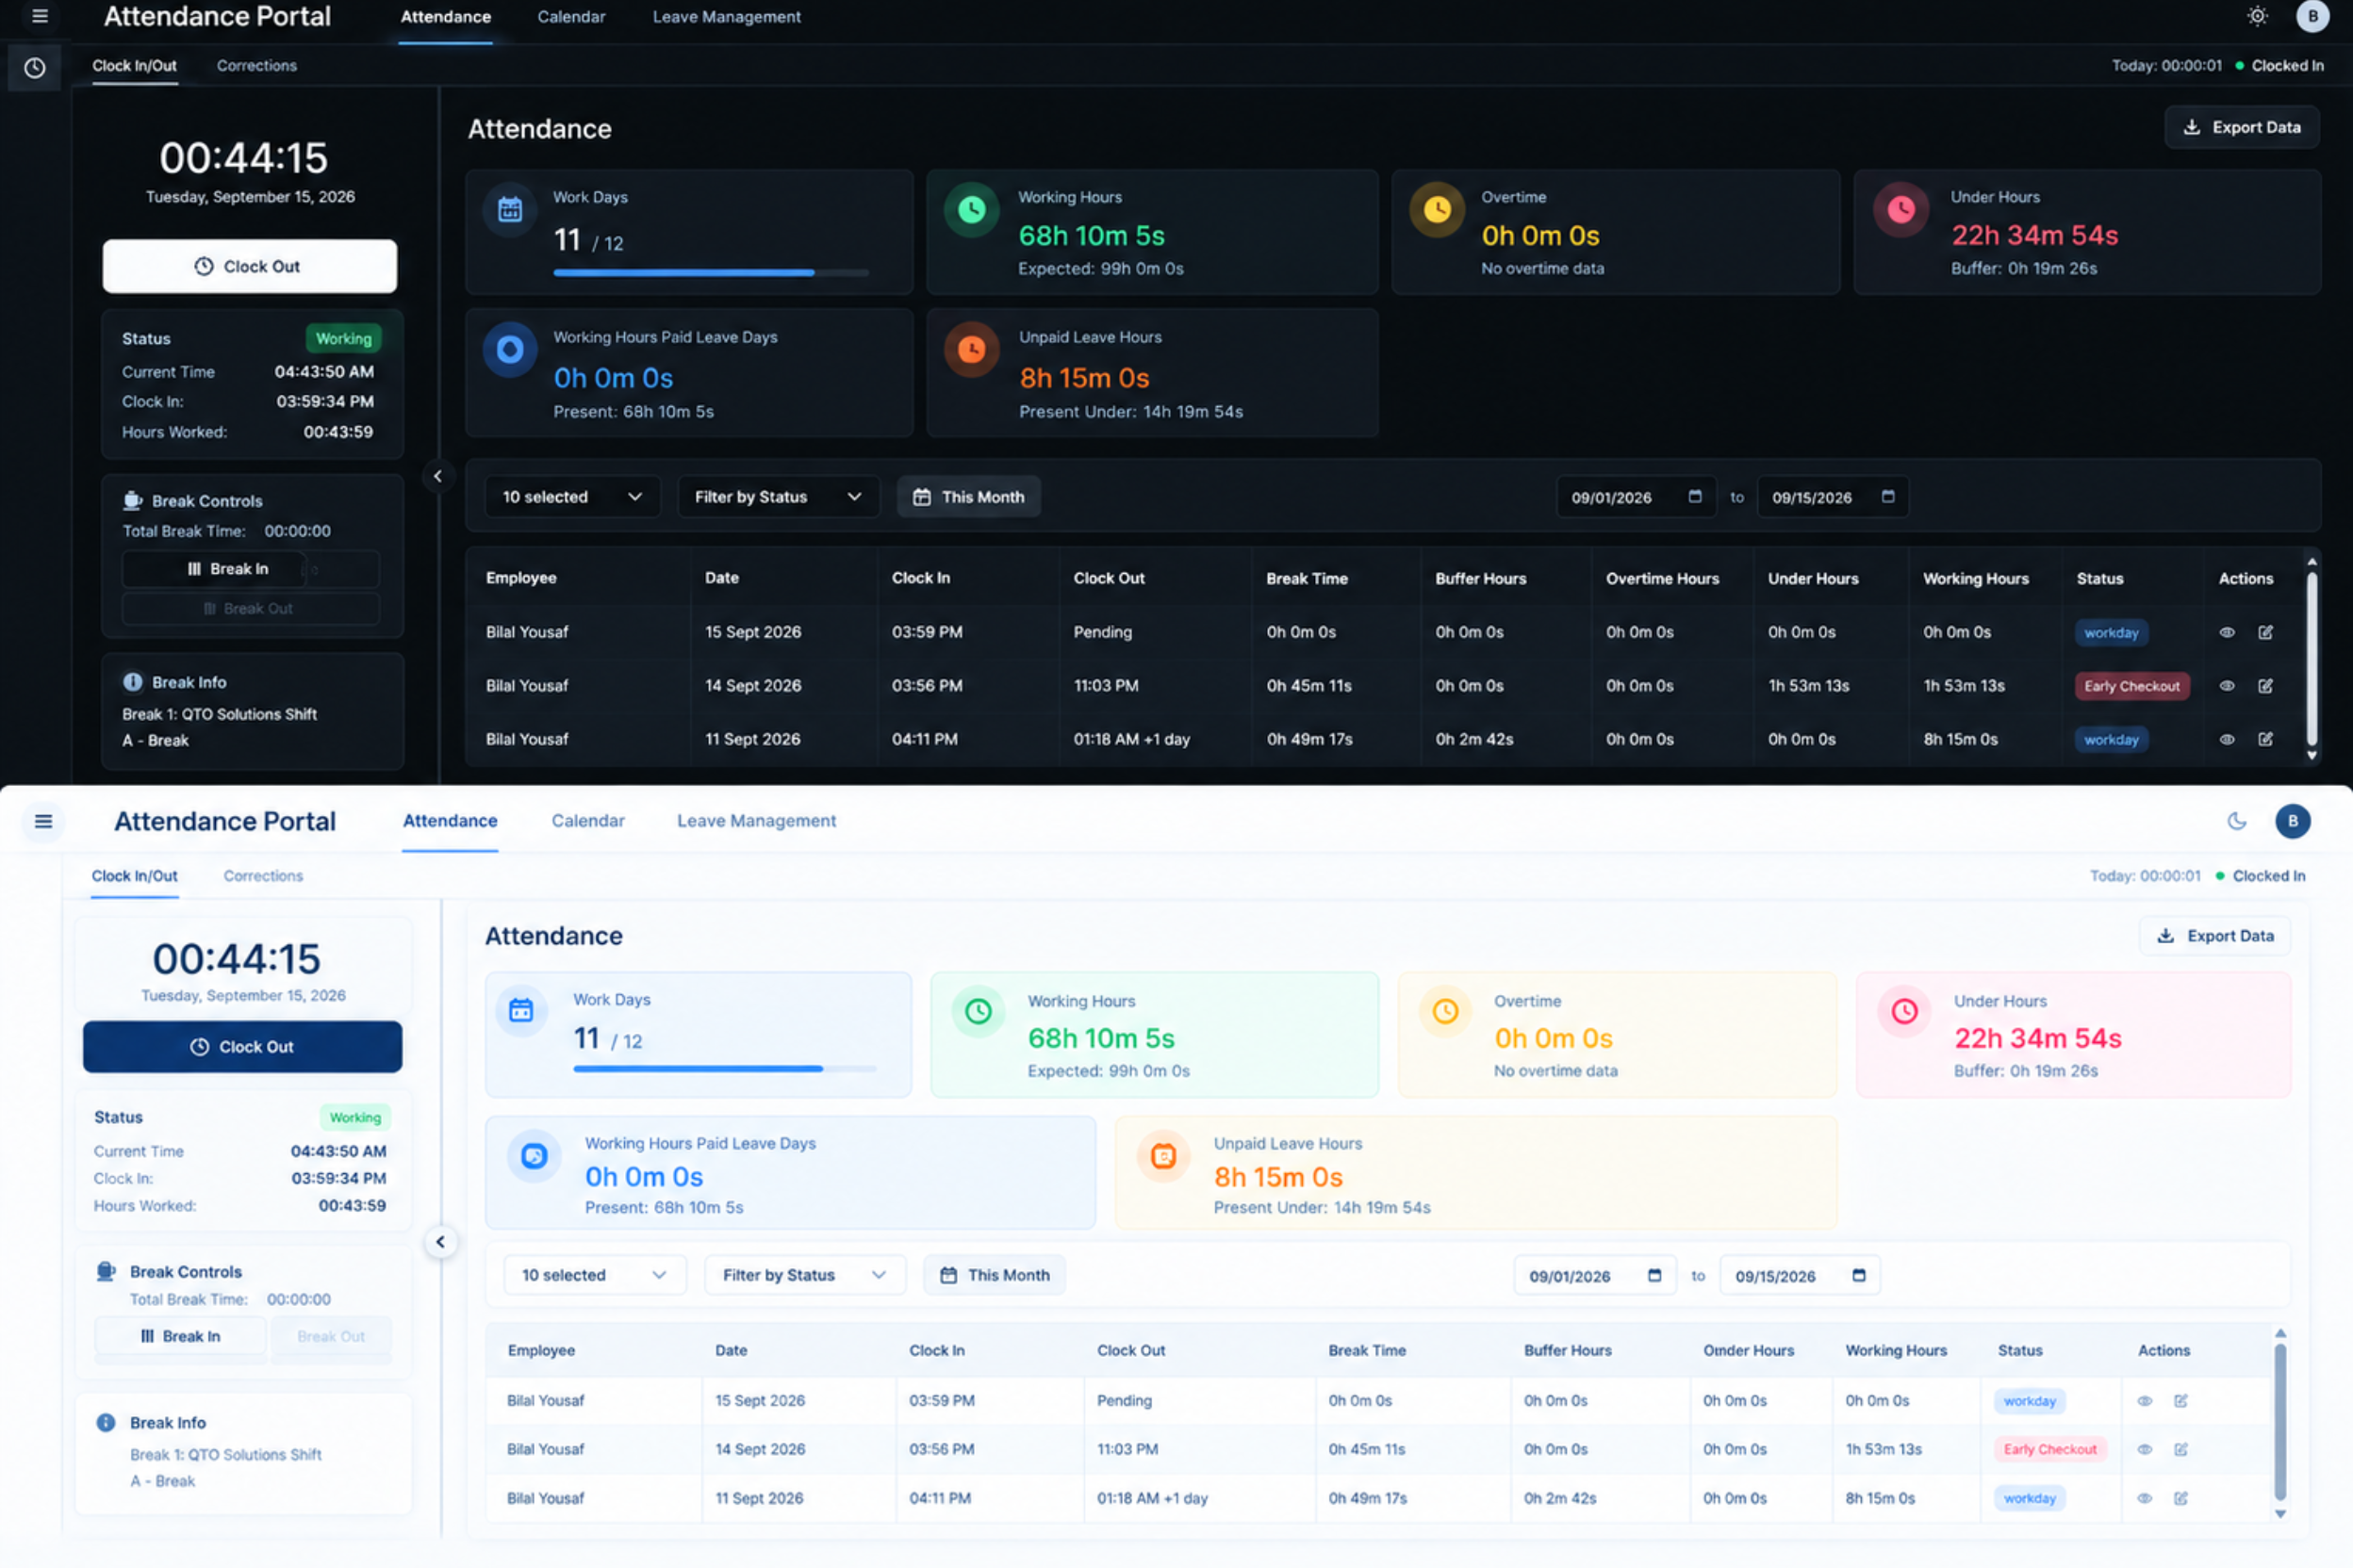View 15 Sept 2026 record, dark portal
Viewport: 2353px width, 1568px height.
click(2227, 632)
